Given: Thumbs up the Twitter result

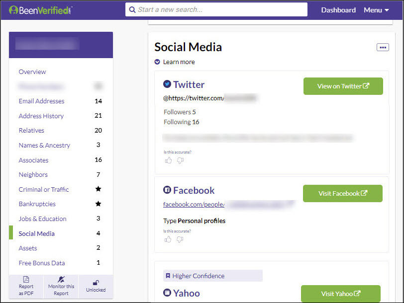Looking at the screenshot, I should pos(168,160).
